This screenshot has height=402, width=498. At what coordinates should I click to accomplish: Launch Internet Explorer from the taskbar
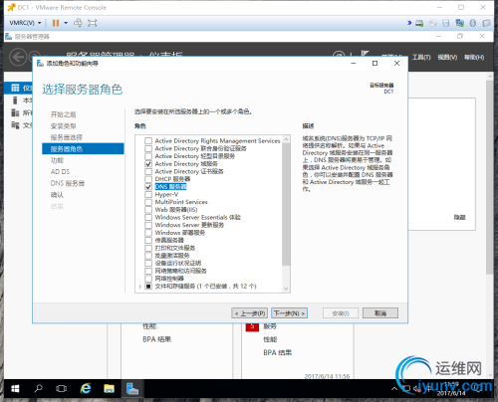tap(86, 388)
